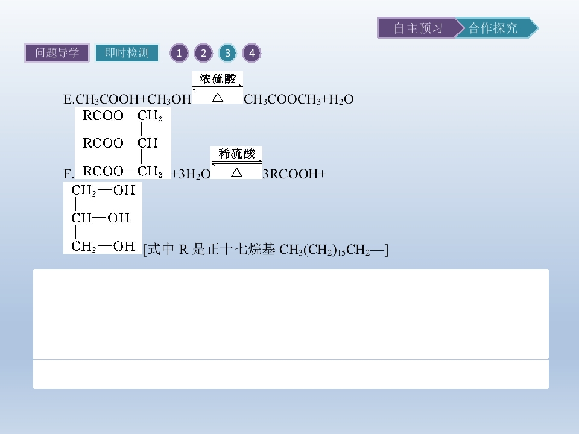Click the large blank white answer box
The width and height of the screenshot is (579, 434).
(291, 314)
